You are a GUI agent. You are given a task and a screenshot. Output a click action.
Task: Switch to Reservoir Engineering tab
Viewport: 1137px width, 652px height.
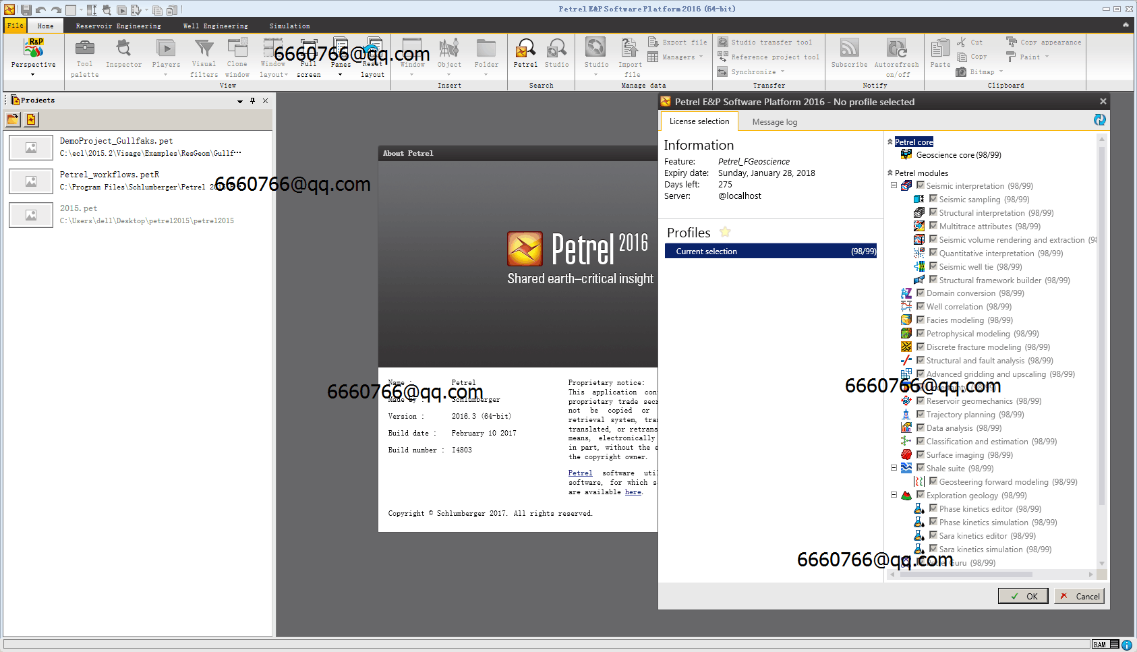(x=118, y=26)
